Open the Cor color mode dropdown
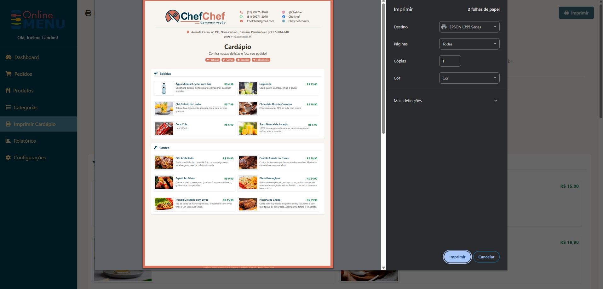 pyautogui.click(x=469, y=78)
